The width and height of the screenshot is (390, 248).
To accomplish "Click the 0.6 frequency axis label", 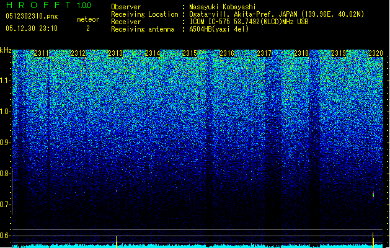I will click(6, 236).
